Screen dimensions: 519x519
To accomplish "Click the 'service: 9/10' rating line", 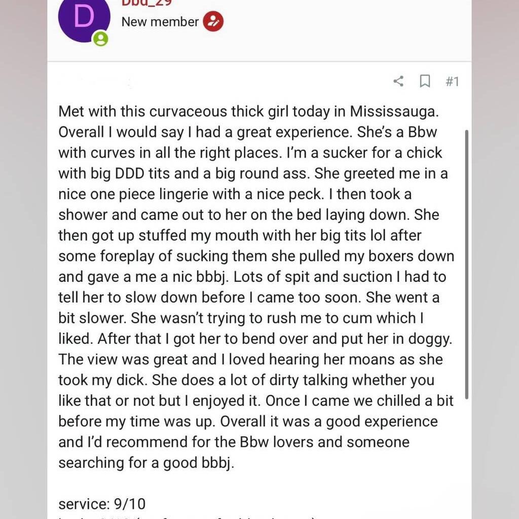I will tap(102, 504).
